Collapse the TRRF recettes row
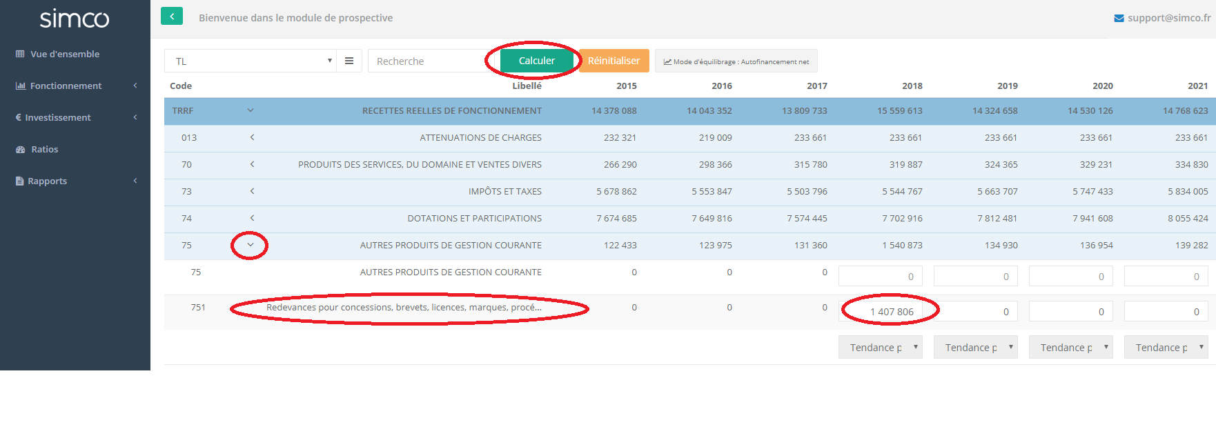The image size is (1216, 447). click(251, 110)
